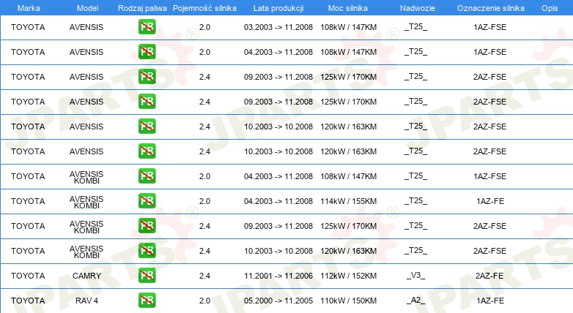Click fuel icon for Avensis Kombi 114kW row
The image size is (573, 313).
click(x=147, y=201)
